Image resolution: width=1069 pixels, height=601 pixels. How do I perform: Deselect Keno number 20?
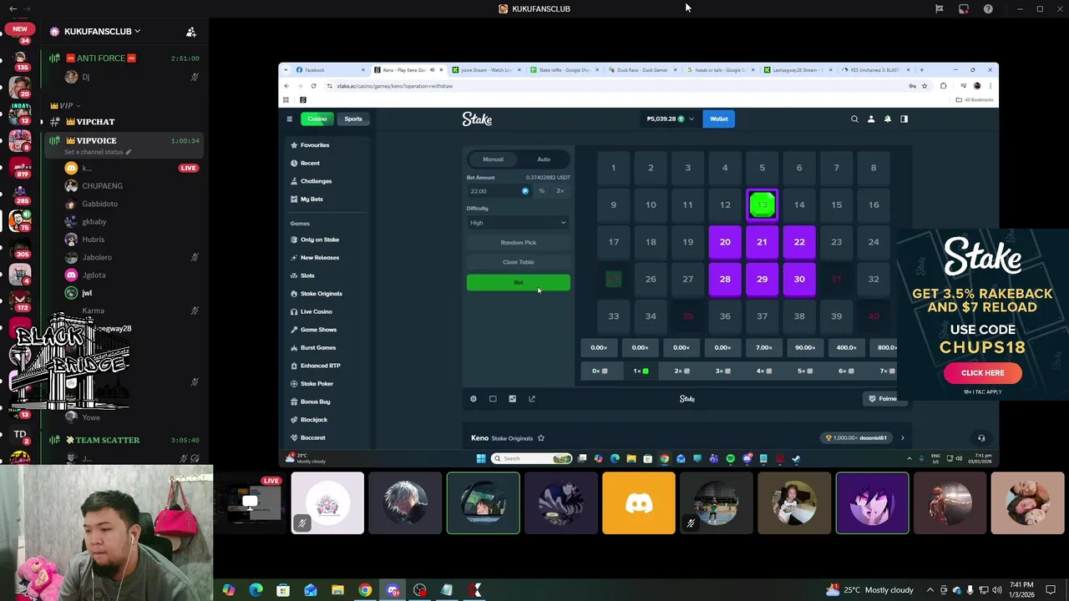[x=725, y=242]
